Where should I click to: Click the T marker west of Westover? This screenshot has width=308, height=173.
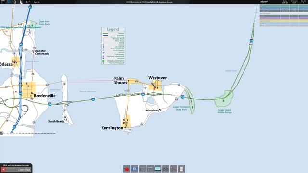tap(145, 88)
